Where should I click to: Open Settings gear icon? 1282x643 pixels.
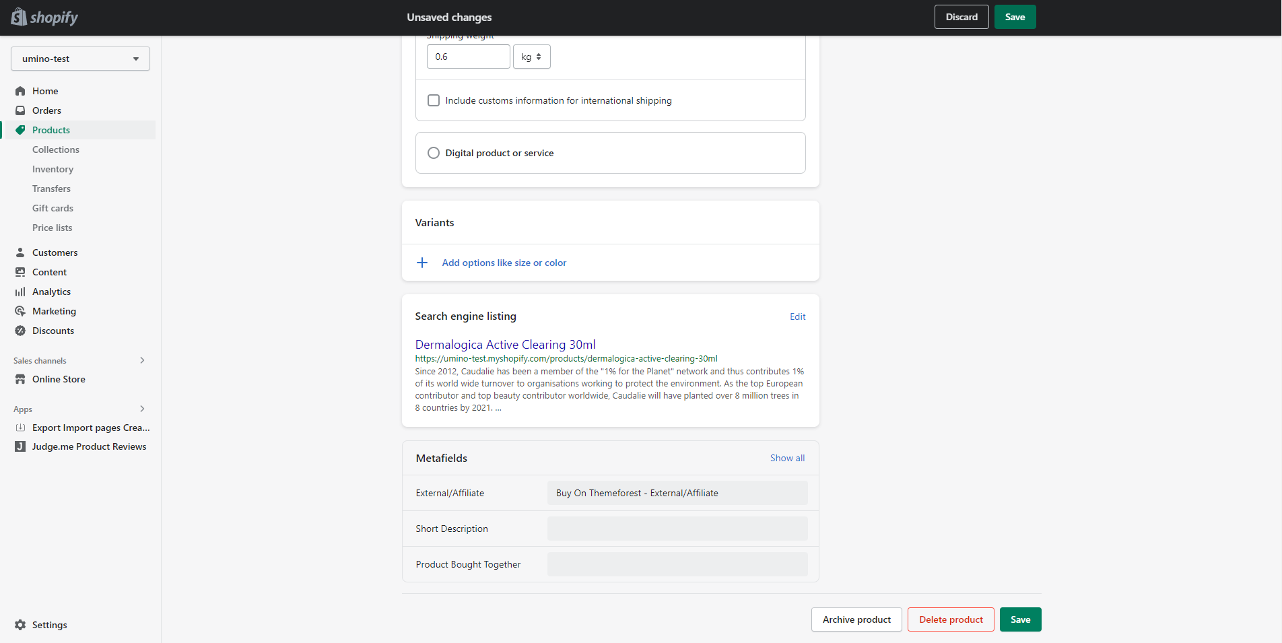click(20, 625)
